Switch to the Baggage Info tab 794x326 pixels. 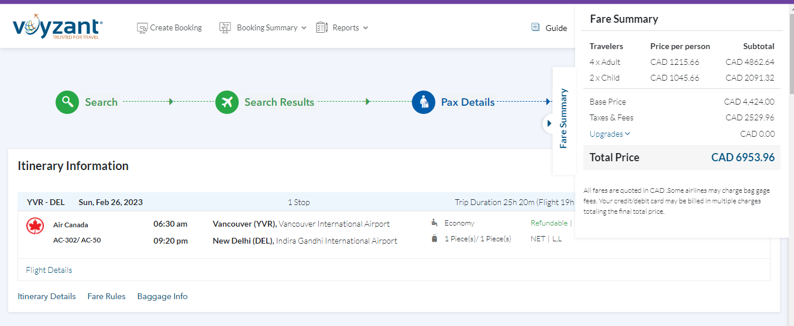(162, 296)
